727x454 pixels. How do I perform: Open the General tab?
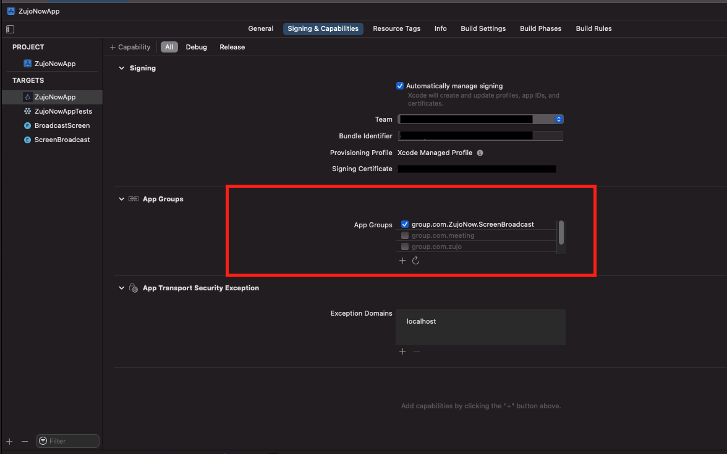tap(261, 28)
